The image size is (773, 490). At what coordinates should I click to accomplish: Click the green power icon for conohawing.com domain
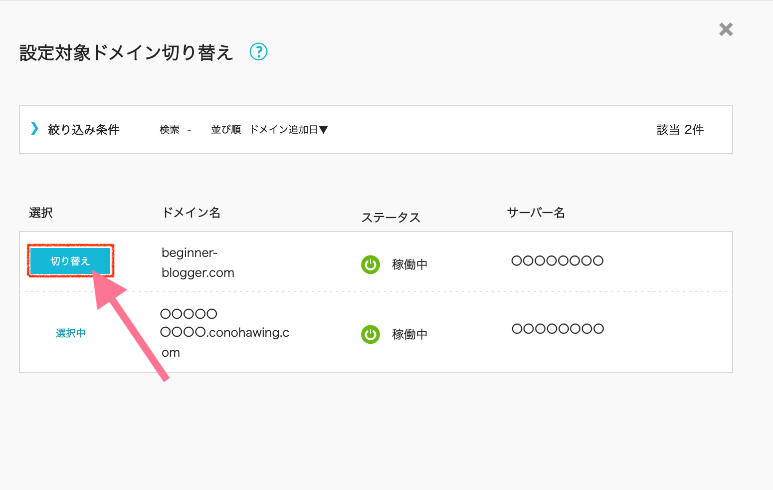pos(371,334)
